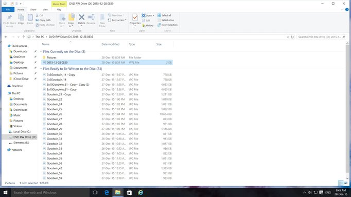Image resolution: width=351 pixels, height=197 pixels.
Task: Switch to the Home ribbon tab
Action: 21,10
